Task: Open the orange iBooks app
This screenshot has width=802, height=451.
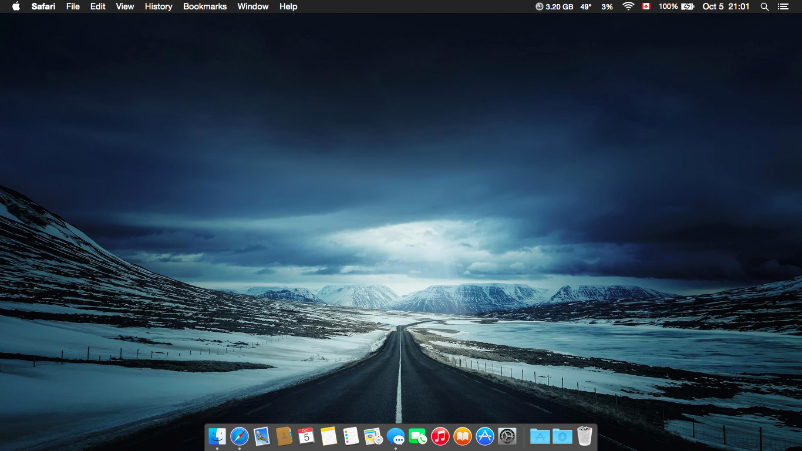Action: pyautogui.click(x=463, y=436)
